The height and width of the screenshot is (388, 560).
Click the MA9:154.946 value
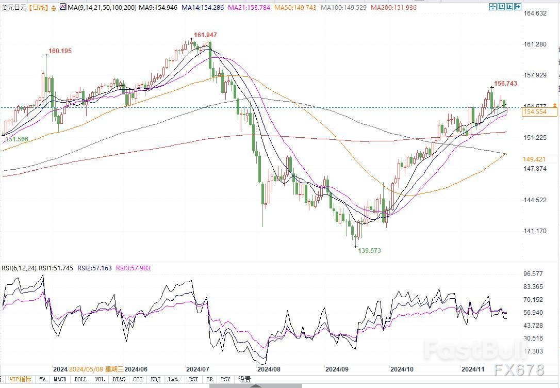[x=158, y=8]
